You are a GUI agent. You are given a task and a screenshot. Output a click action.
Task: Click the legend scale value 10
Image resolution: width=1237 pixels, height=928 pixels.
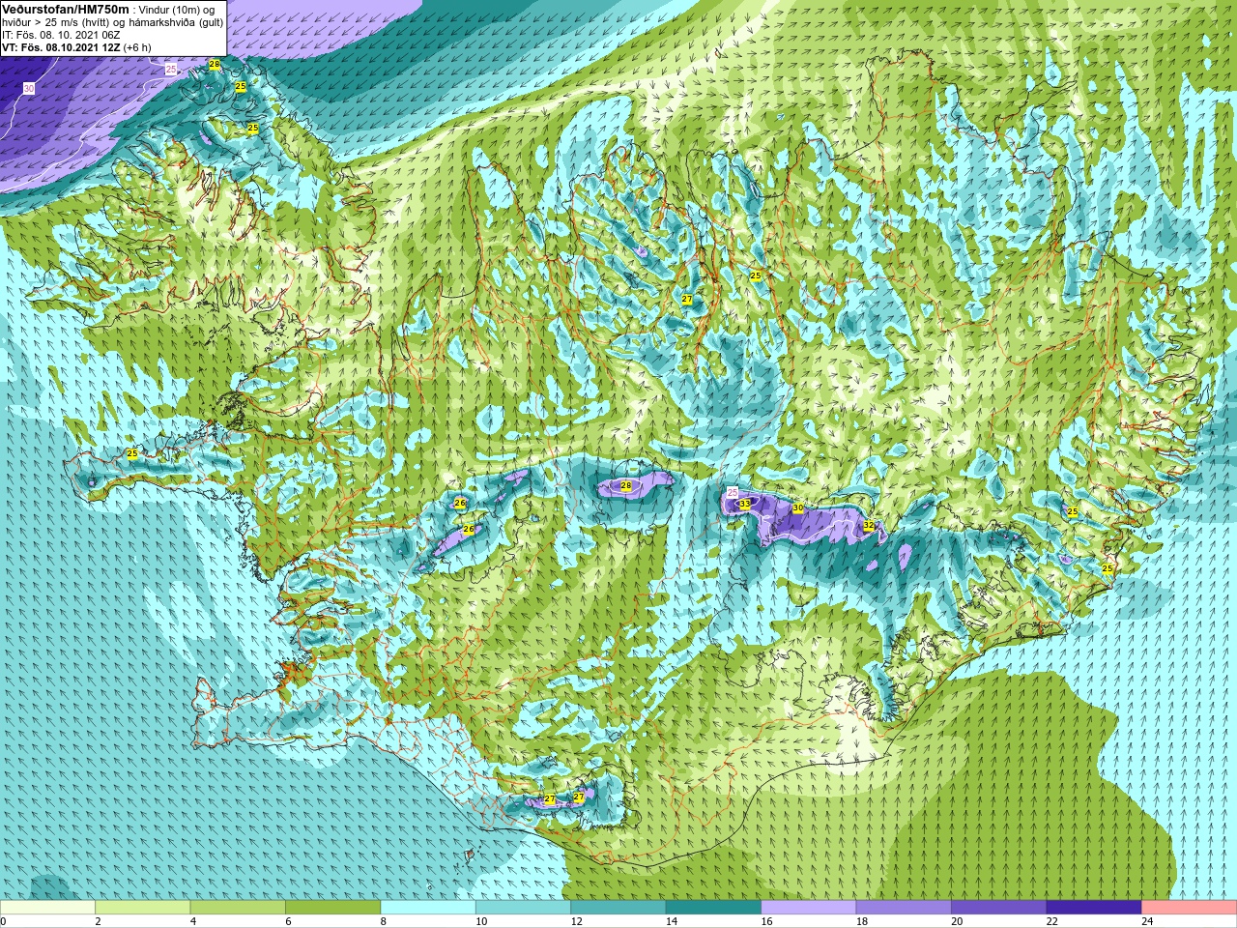point(480,921)
